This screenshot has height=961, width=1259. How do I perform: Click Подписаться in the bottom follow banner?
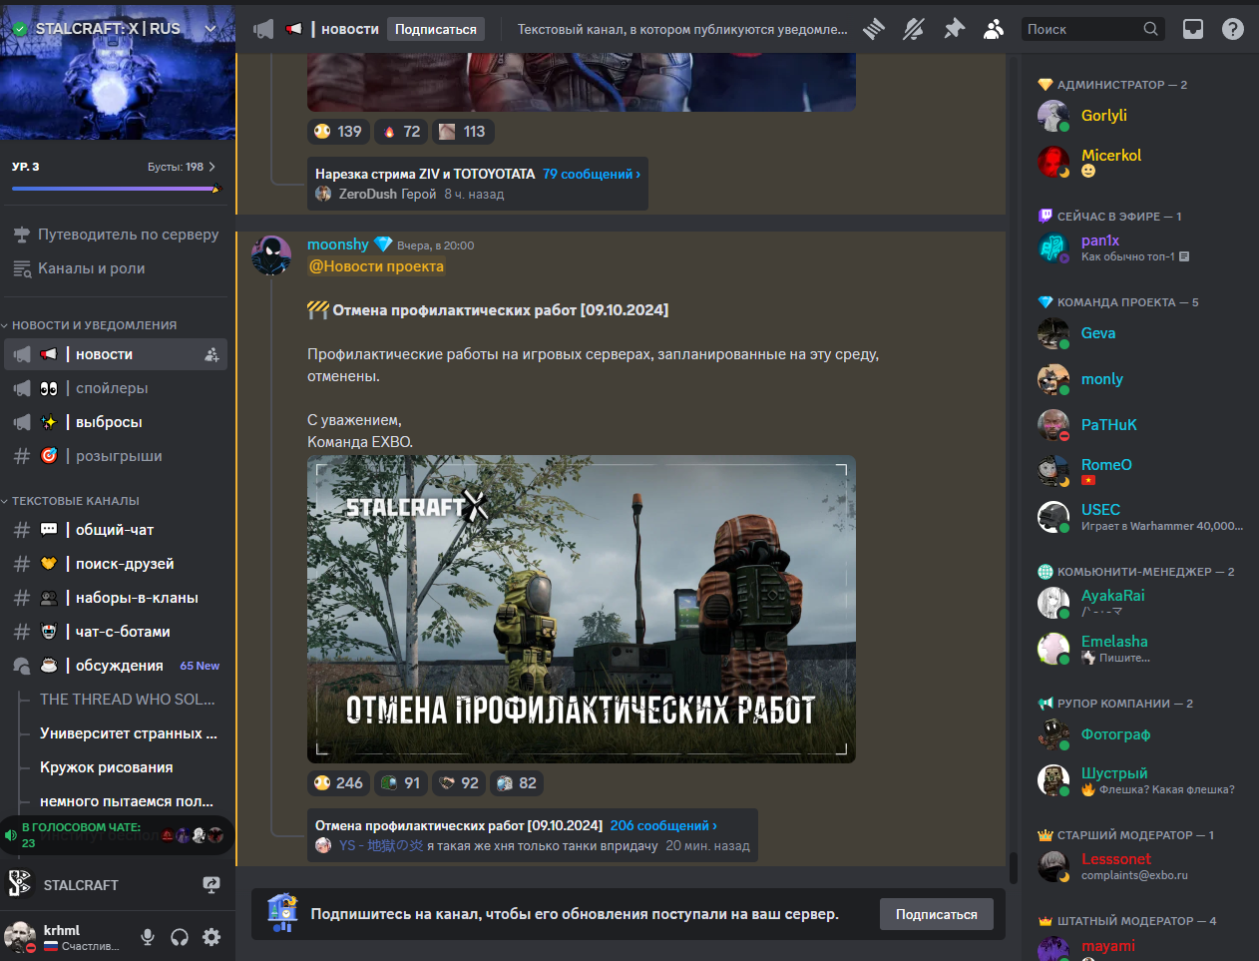pos(937,914)
